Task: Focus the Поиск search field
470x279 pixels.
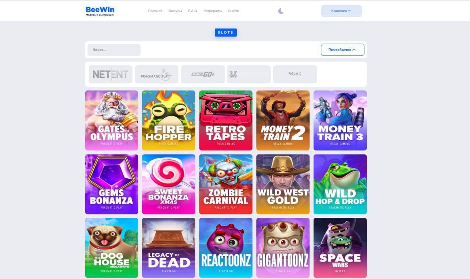Action: 114,50
